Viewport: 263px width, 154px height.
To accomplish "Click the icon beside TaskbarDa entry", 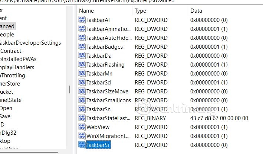I will click(82, 56).
